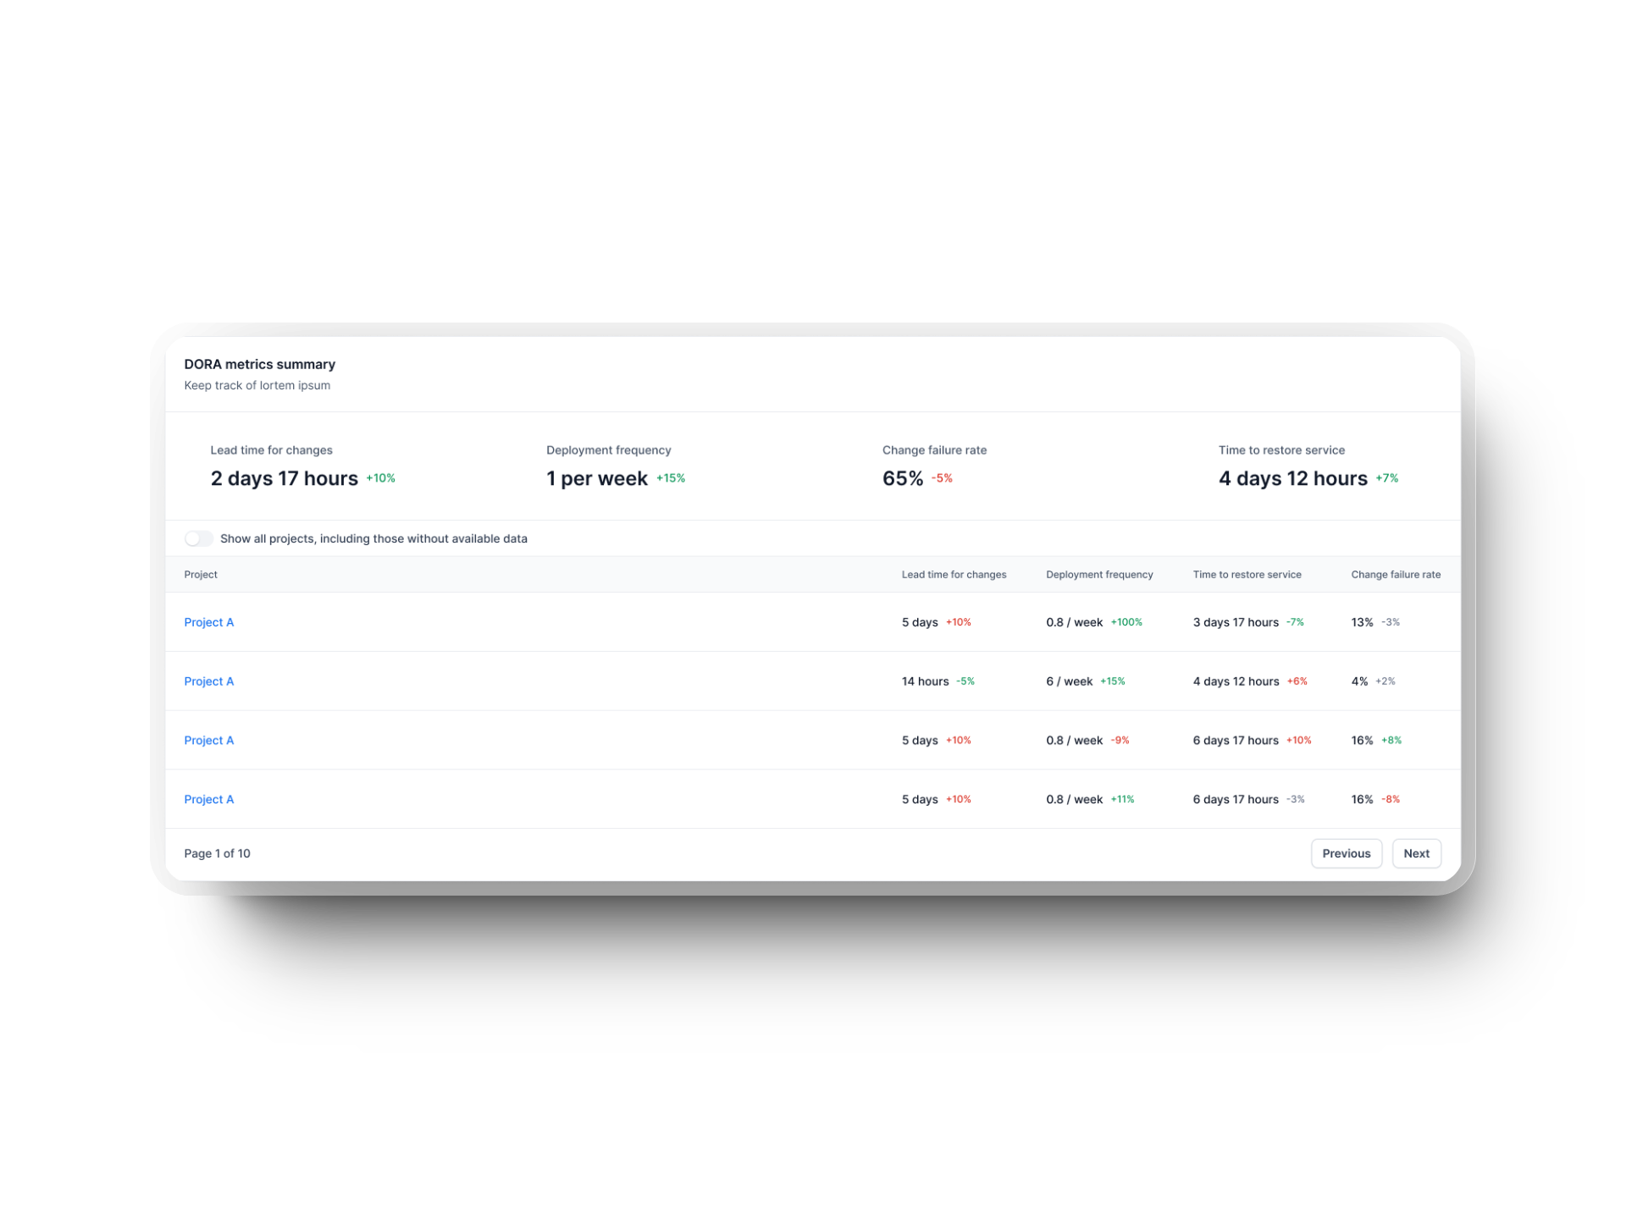Image resolution: width=1626 pixels, height=1219 pixels.
Task: Click the +10% trend next to lead time
Action: 379,477
